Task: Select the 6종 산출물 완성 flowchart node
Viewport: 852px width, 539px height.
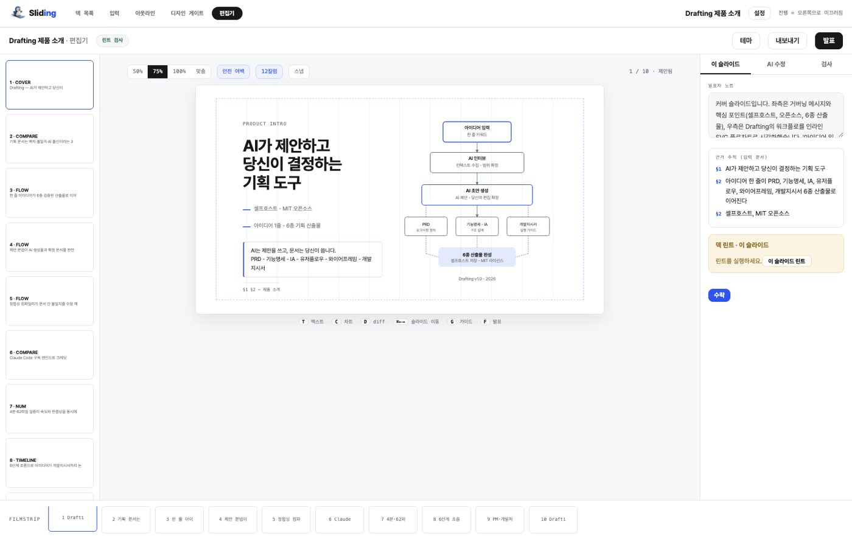Action: point(477,257)
